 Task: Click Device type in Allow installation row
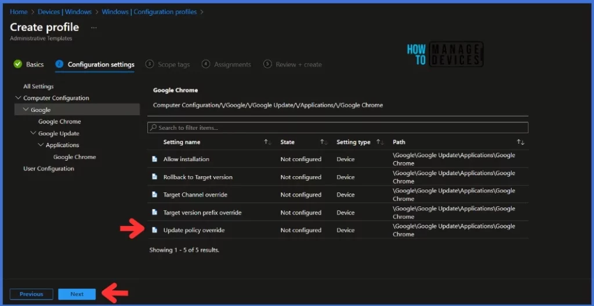pyautogui.click(x=346, y=159)
